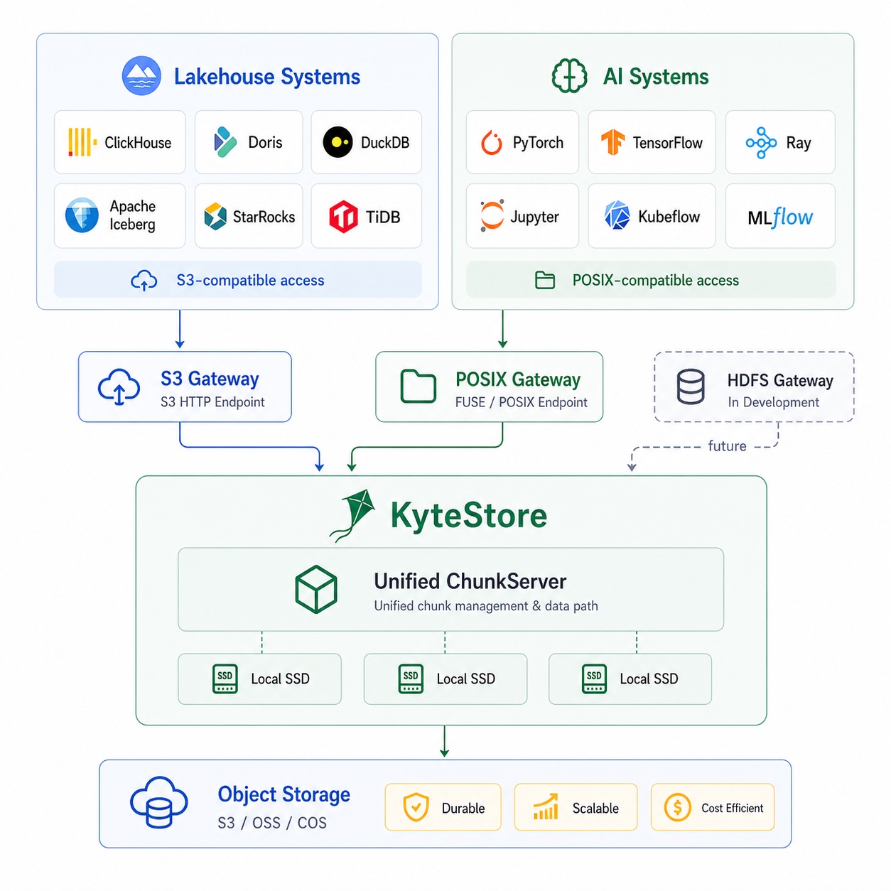Screen dimensions: 891x891
Task: Click the S3-compatible access text
Action: [250, 281]
